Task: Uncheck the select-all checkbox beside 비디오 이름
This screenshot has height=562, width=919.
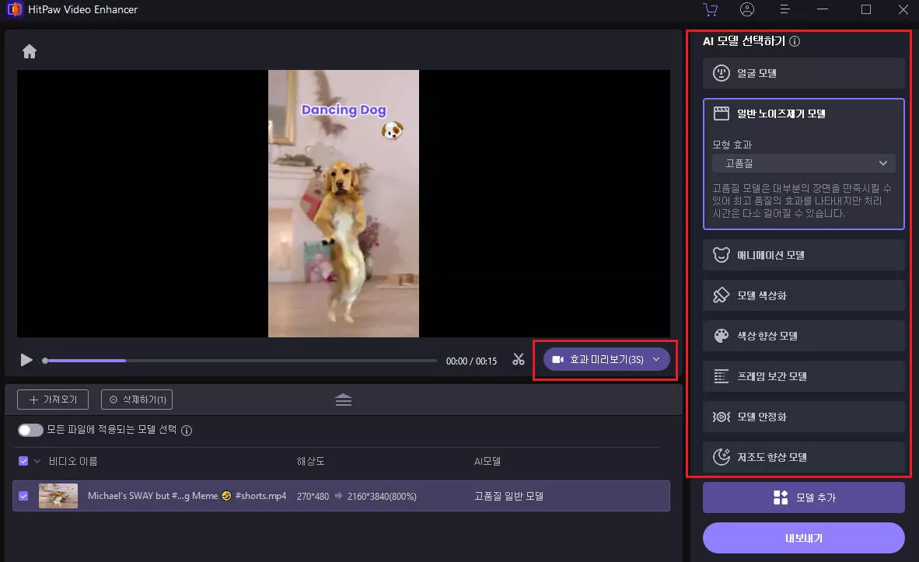Action: pos(23,462)
